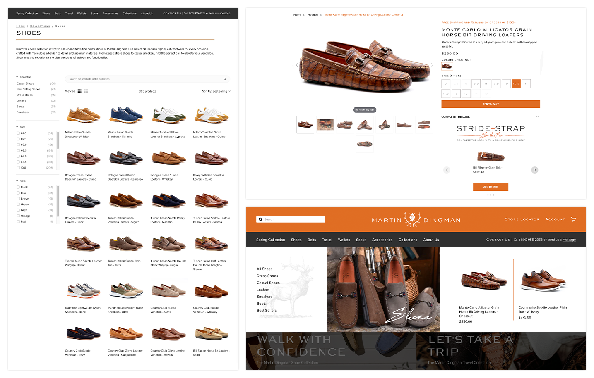Viewport: 594px width, 378px height.
Task: Click the Bill Alligator Grain Belt image
Action: click(491, 157)
